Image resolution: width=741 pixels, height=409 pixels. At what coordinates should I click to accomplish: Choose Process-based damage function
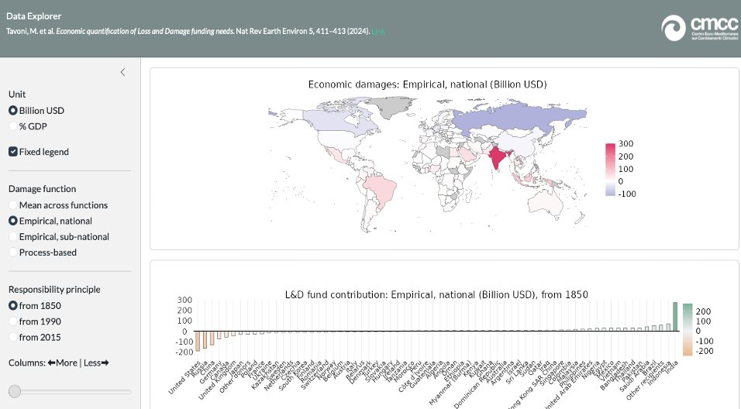pos(43,253)
